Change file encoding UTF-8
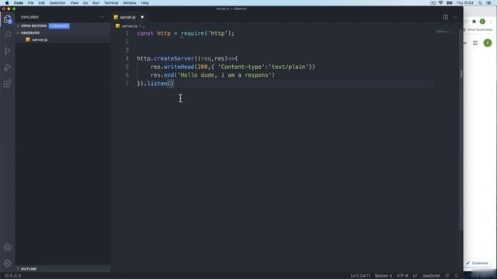Viewport: 497px width, 279px height. click(x=402, y=276)
